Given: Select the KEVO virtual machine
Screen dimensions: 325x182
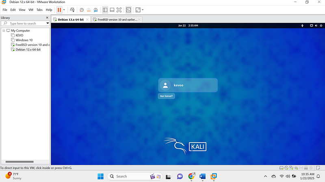Looking at the screenshot, I should pos(19,35).
